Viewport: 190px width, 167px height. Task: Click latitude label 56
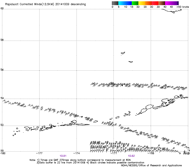click(2, 70)
